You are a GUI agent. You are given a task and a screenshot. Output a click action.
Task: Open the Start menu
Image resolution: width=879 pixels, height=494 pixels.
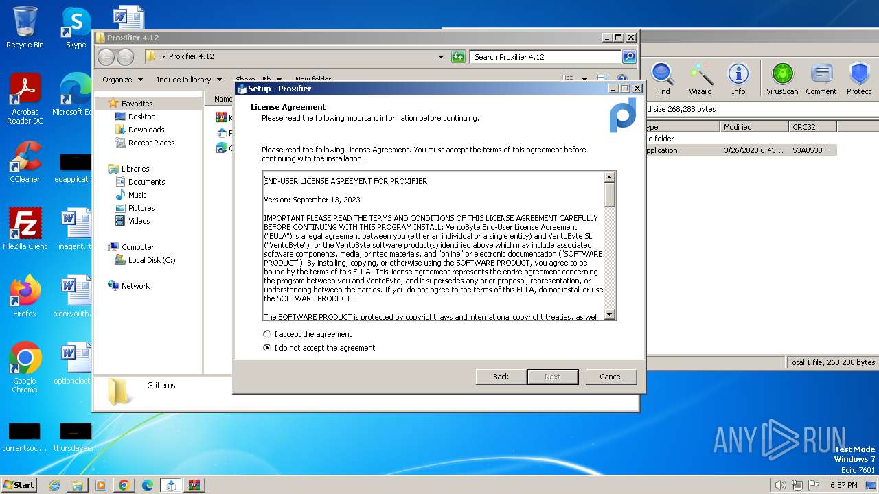coord(19,485)
